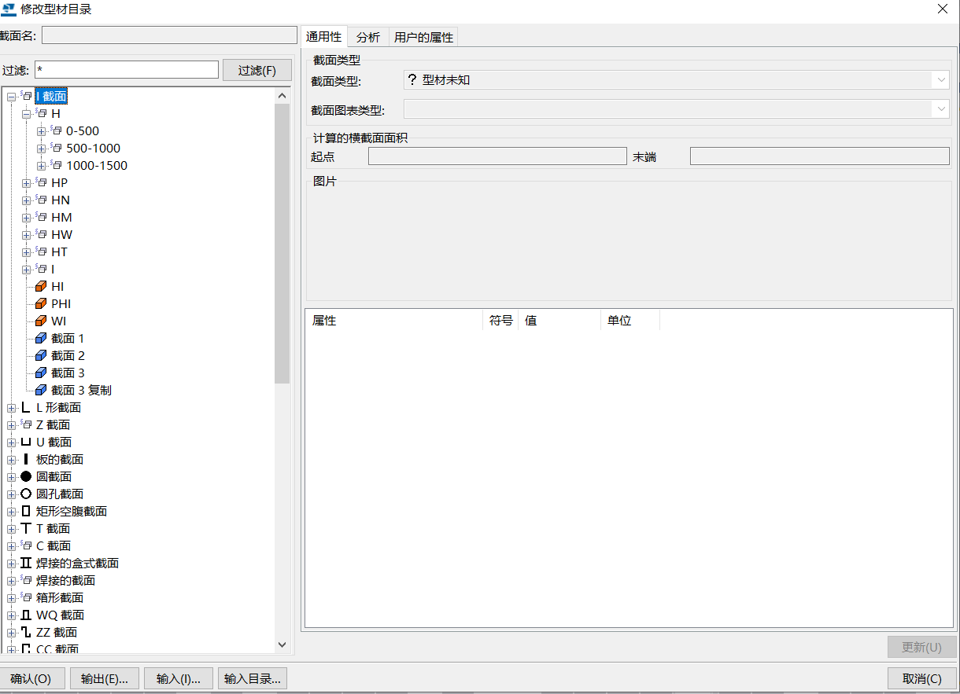The height and width of the screenshot is (694, 960).
Task: Click the orange profile icon for WI
Action: tap(41, 321)
